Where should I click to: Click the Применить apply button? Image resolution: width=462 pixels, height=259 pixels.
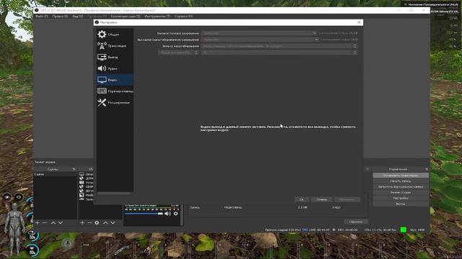(x=346, y=199)
